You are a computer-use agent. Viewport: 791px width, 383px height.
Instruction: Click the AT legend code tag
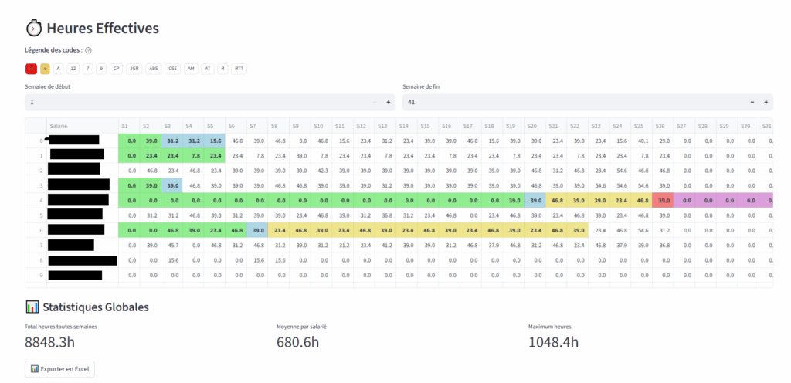click(207, 69)
